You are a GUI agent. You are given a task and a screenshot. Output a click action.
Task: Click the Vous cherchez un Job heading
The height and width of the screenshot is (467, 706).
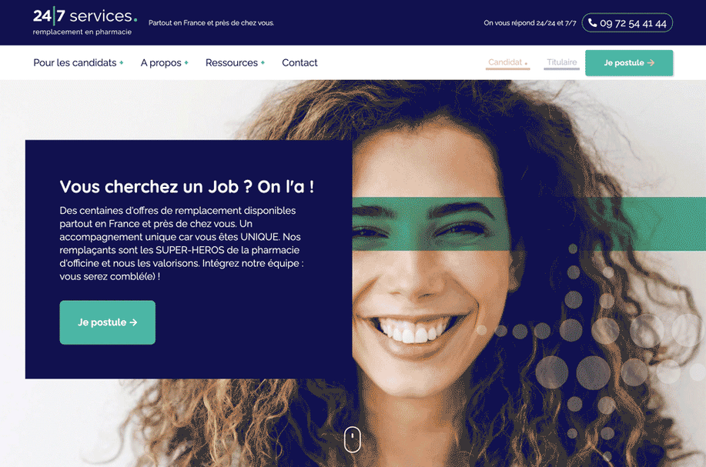187,187
